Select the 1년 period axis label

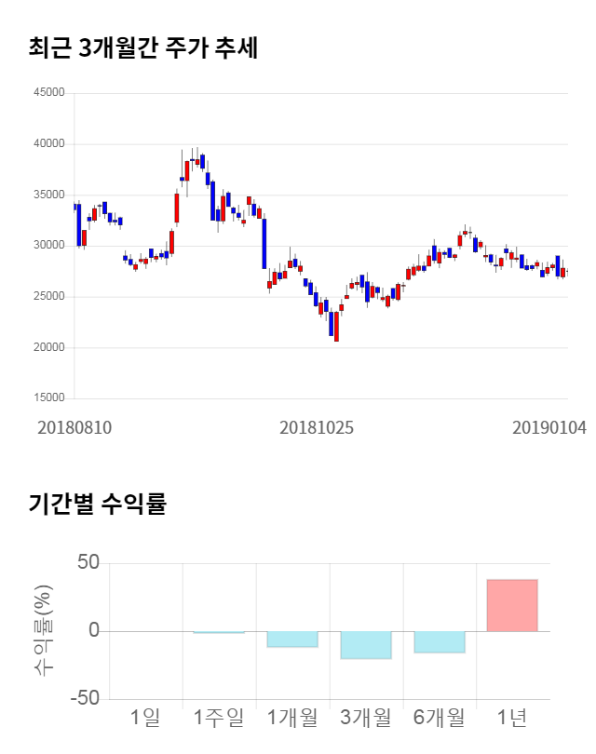point(512,718)
